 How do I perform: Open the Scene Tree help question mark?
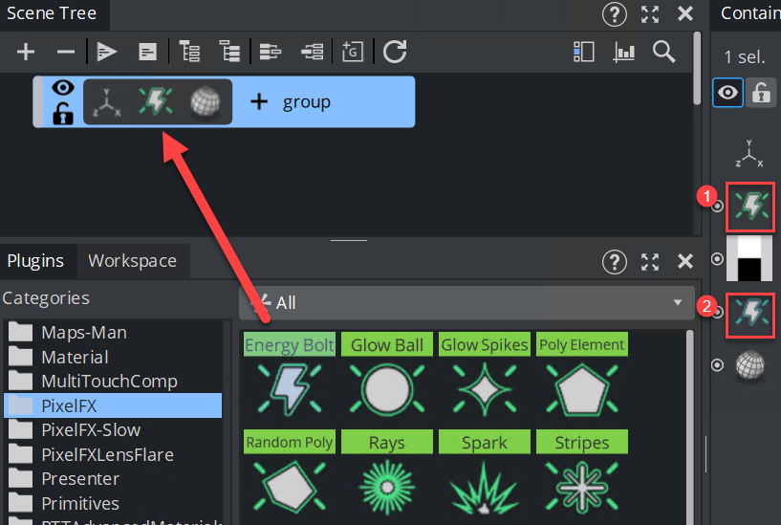pos(615,14)
